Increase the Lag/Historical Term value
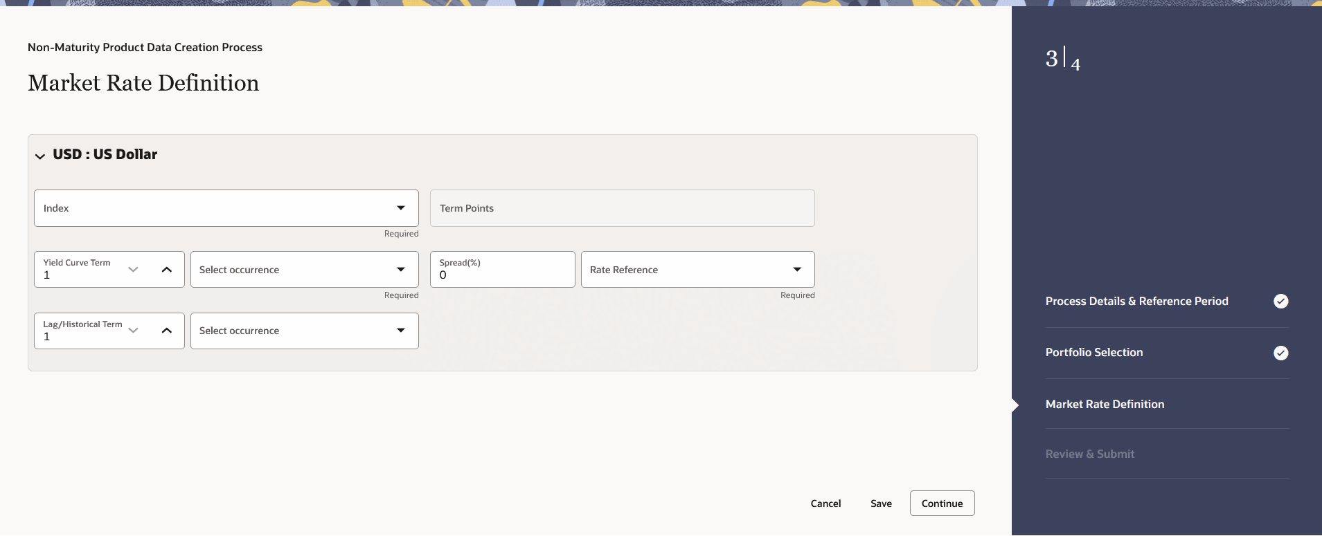The image size is (1322, 536). pos(167,331)
